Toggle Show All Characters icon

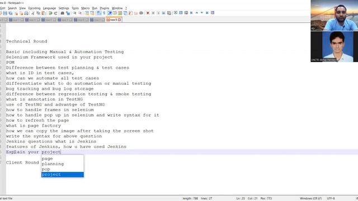click(104, 13)
